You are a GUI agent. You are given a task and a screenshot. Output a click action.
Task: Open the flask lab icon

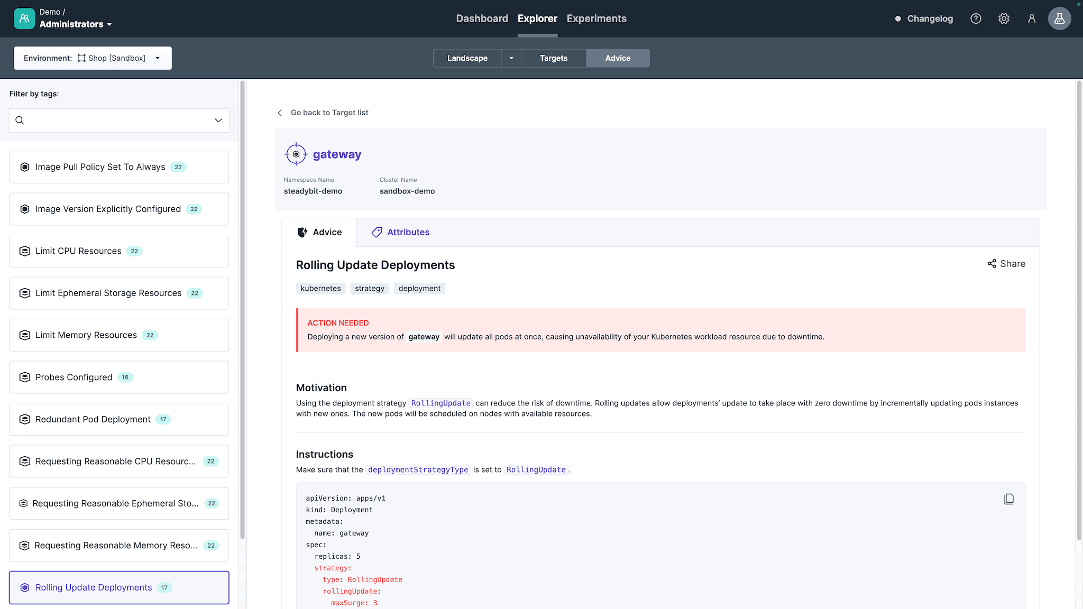pos(1059,19)
